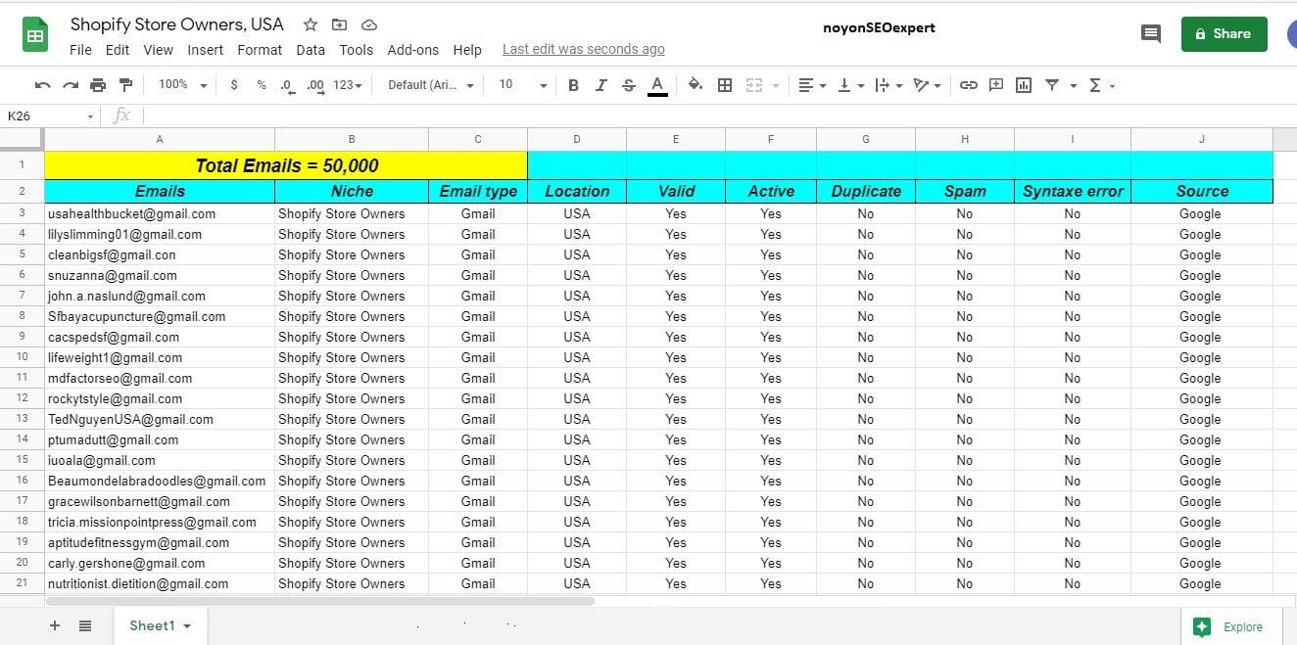Click the Insert comment icon
This screenshot has width=1297, height=645.
[995, 85]
